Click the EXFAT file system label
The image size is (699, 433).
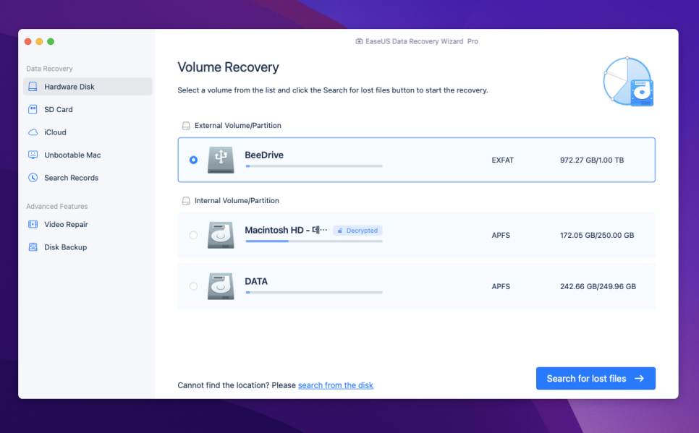click(x=502, y=160)
